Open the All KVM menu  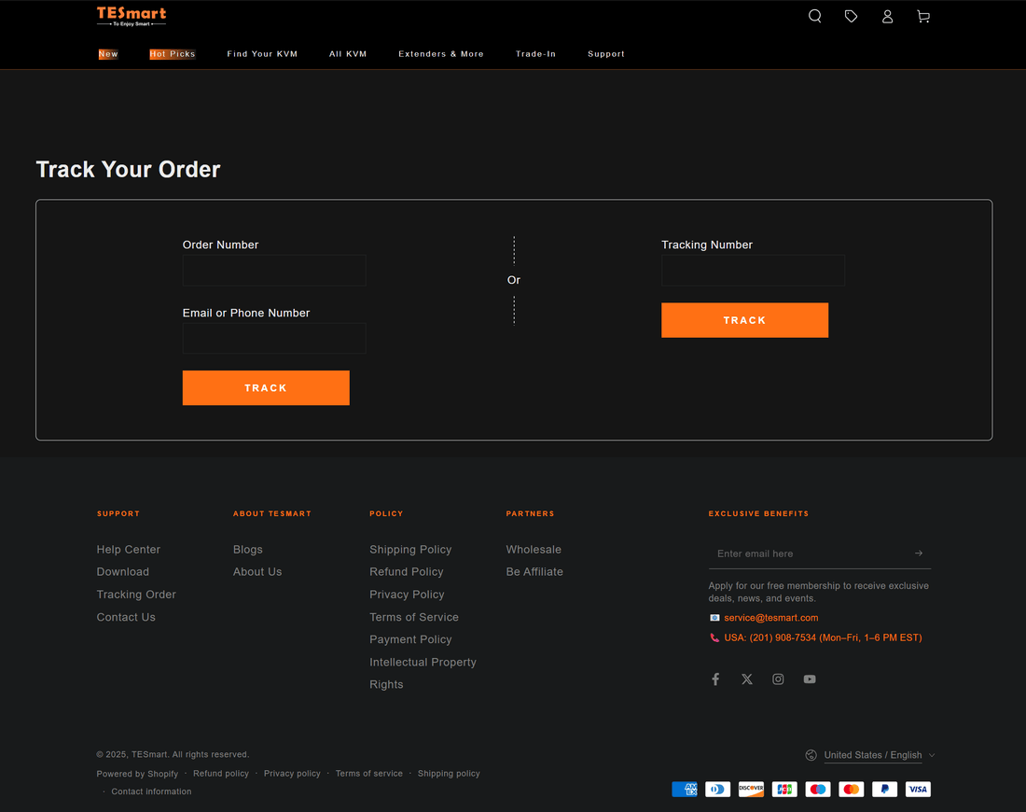(348, 54)
